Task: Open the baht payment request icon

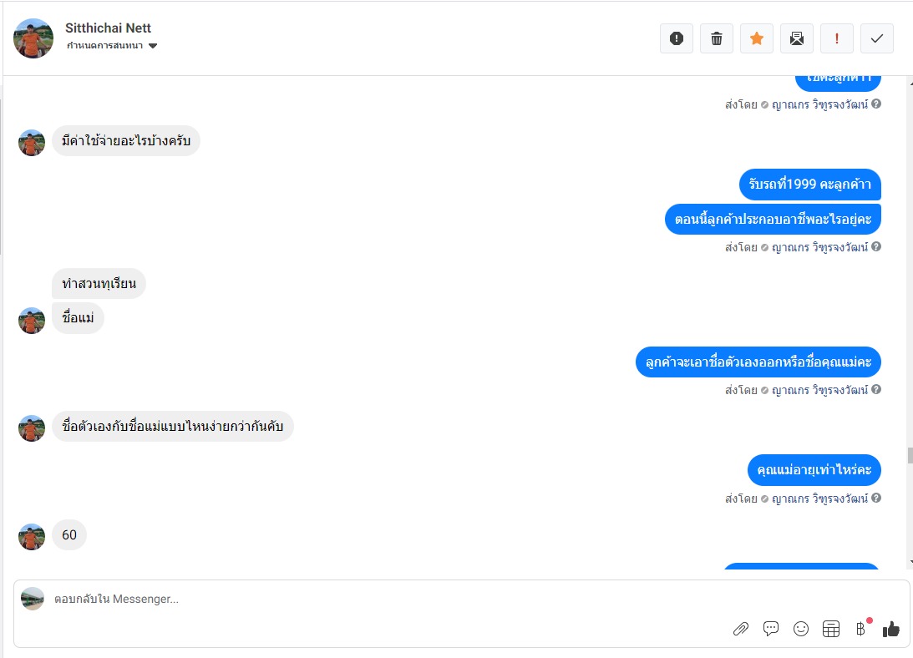Action: pyautogui.click(x=861, y=629)
